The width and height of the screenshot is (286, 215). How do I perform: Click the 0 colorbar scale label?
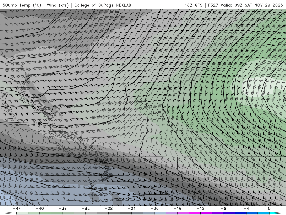270,209
